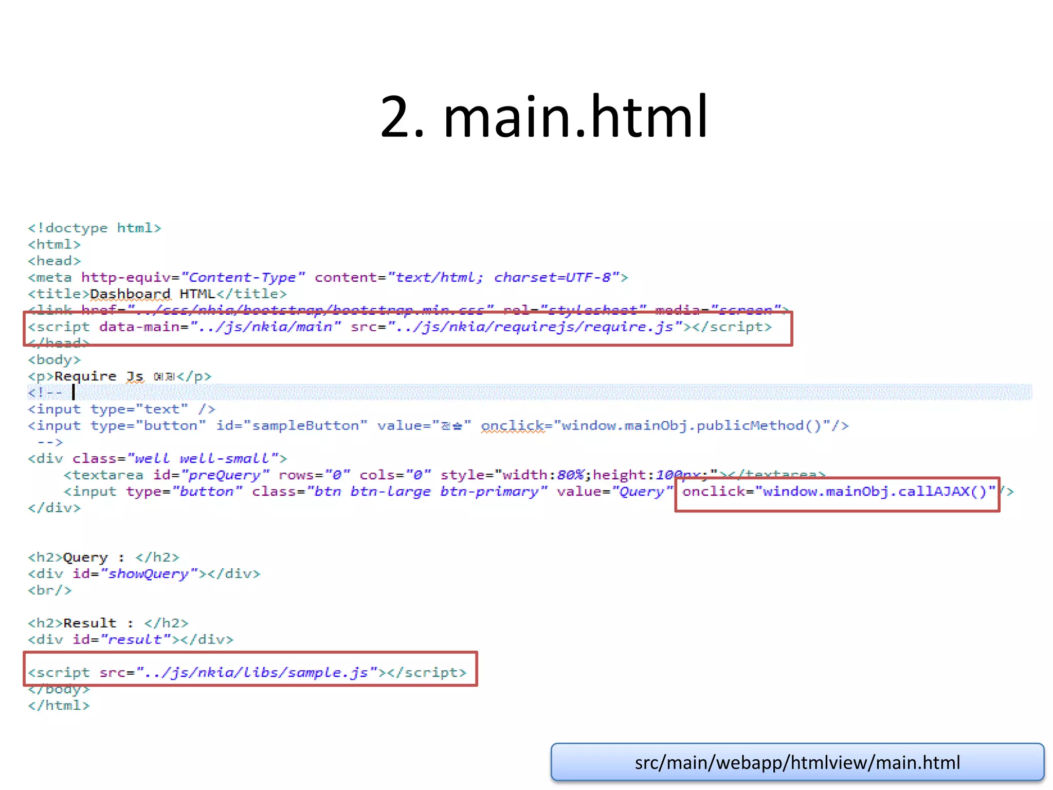Click the opening "<body>" tag line

[55, 360]
